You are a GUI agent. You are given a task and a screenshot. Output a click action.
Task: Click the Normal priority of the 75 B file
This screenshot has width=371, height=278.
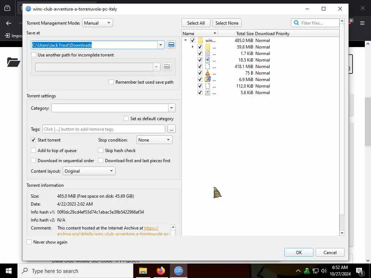[x=263, y=73]
